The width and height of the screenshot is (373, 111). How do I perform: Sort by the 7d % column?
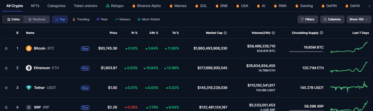coord(175,33)
